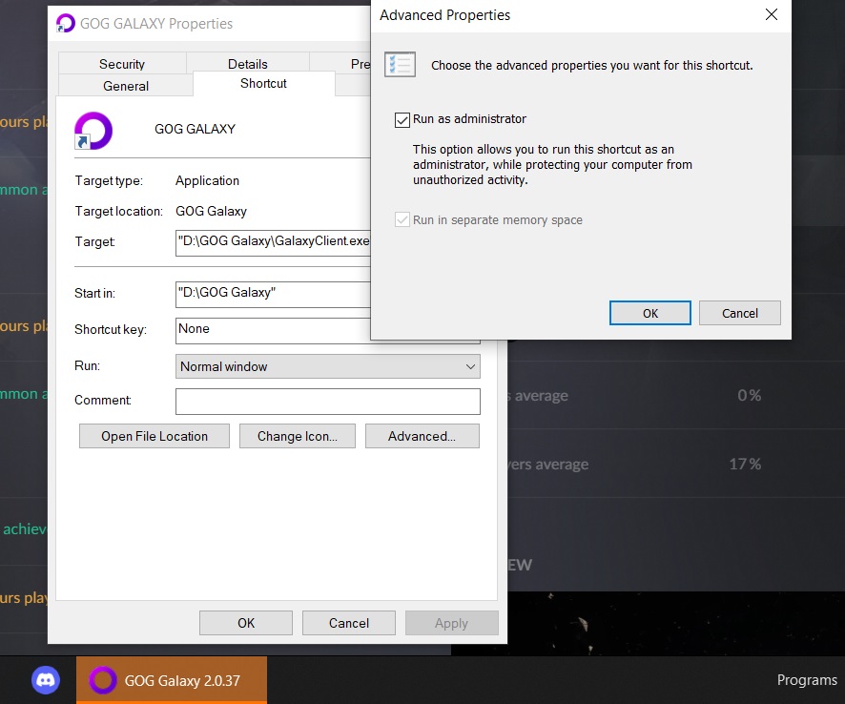
Task: Click the 0% value in background window
Action: (750, 396)
